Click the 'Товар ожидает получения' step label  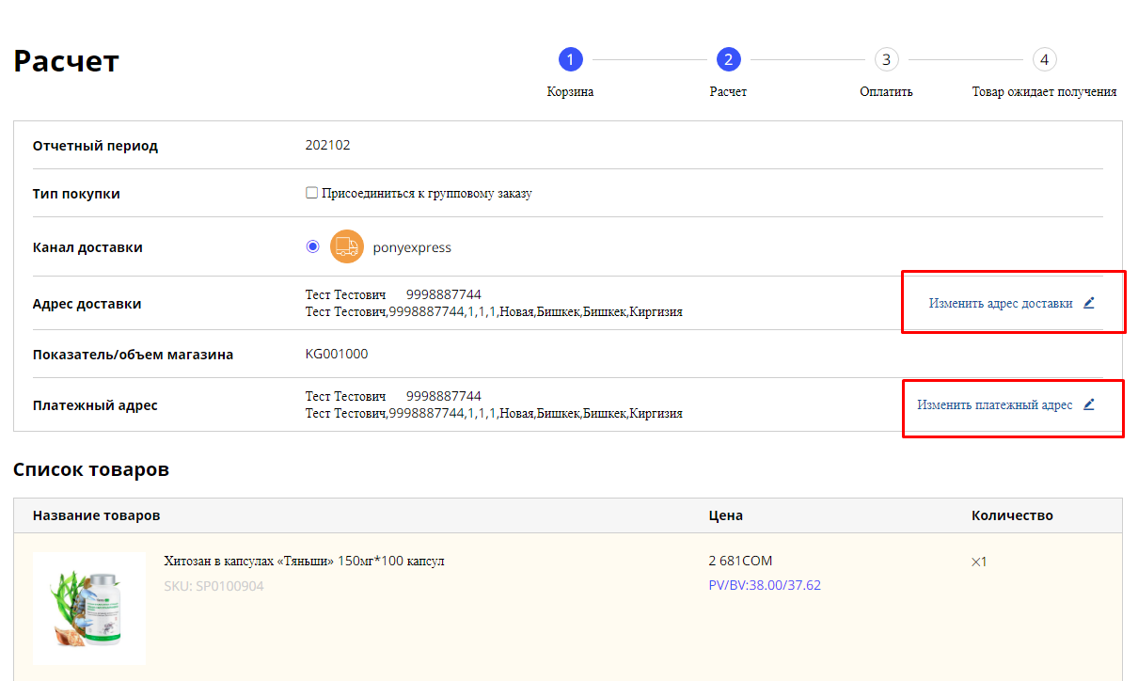pos(1044,92)
